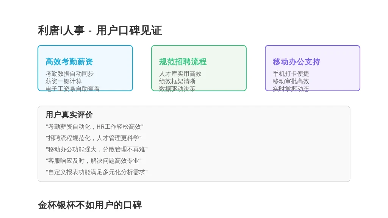Select the 高效考勤薪资 card heading
Image resolution: width=388 pixels, height=218 pixels.
pos(69,62)
